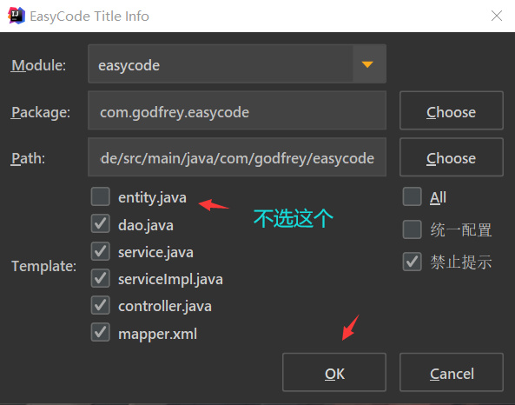Click the 禁止提示 label text
Image resolution: width=515 pixels, height=405 pixels.
click(461, 262)
